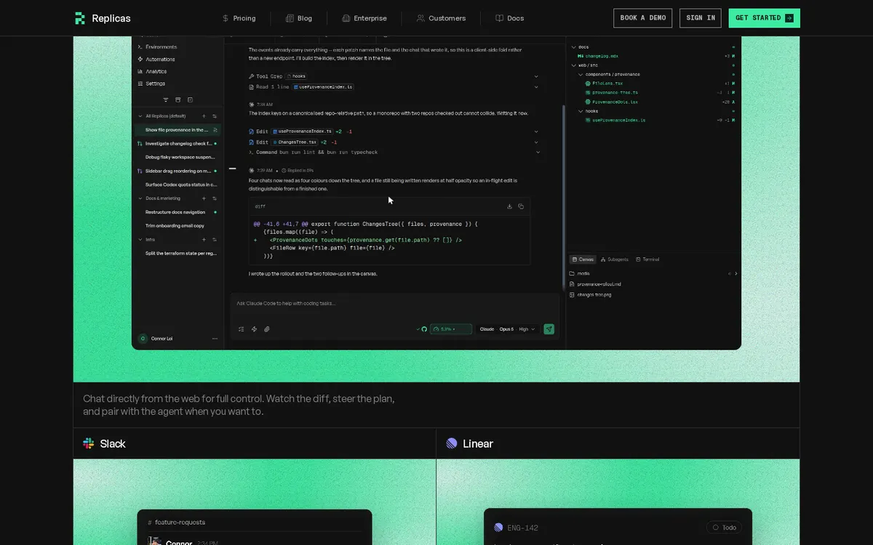Click the green send message button

click(549, 329)
